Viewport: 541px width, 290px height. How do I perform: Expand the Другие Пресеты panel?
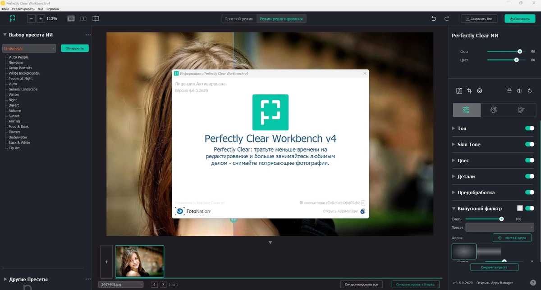[x=5, y=279]
